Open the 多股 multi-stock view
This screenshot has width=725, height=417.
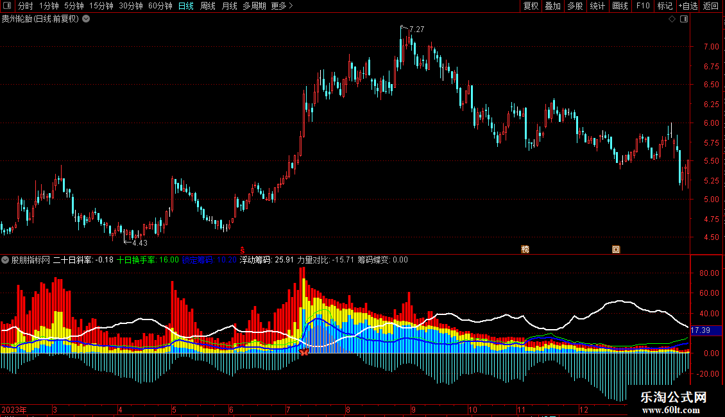click(576, 6)
